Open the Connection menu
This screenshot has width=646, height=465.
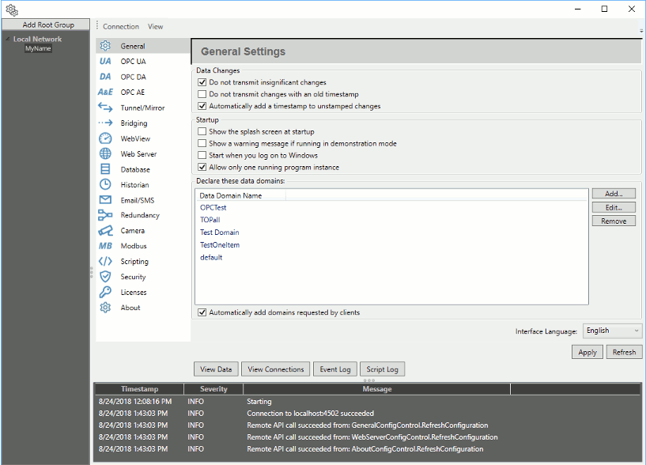(x=121, y=26)
